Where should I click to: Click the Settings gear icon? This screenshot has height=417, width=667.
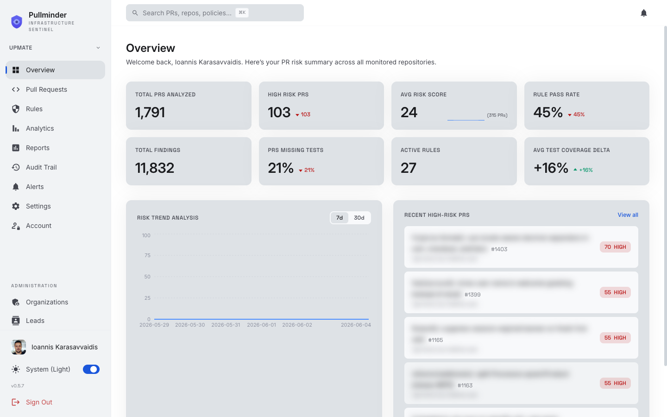[x=16, y=206]
